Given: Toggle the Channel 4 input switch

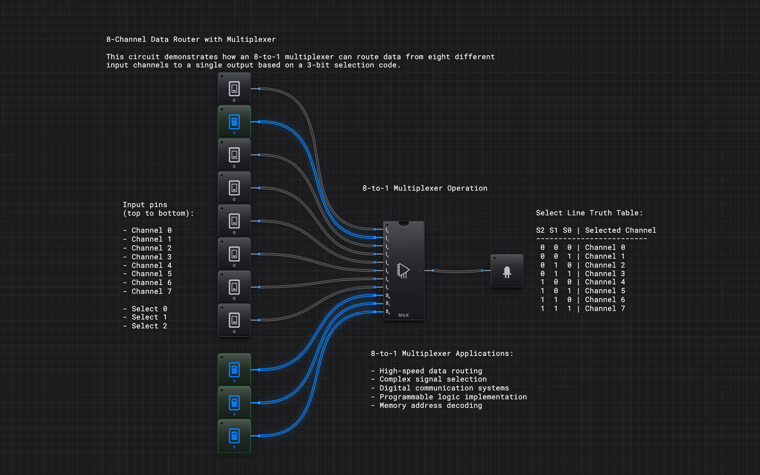Looking at the screenshot, I should tap(234, 221).
